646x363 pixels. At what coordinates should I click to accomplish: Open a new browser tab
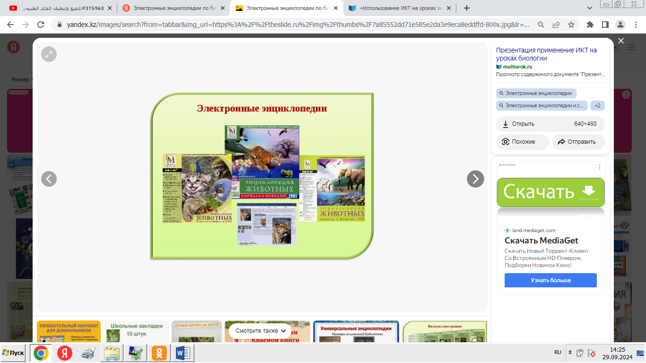click(467, 8)
